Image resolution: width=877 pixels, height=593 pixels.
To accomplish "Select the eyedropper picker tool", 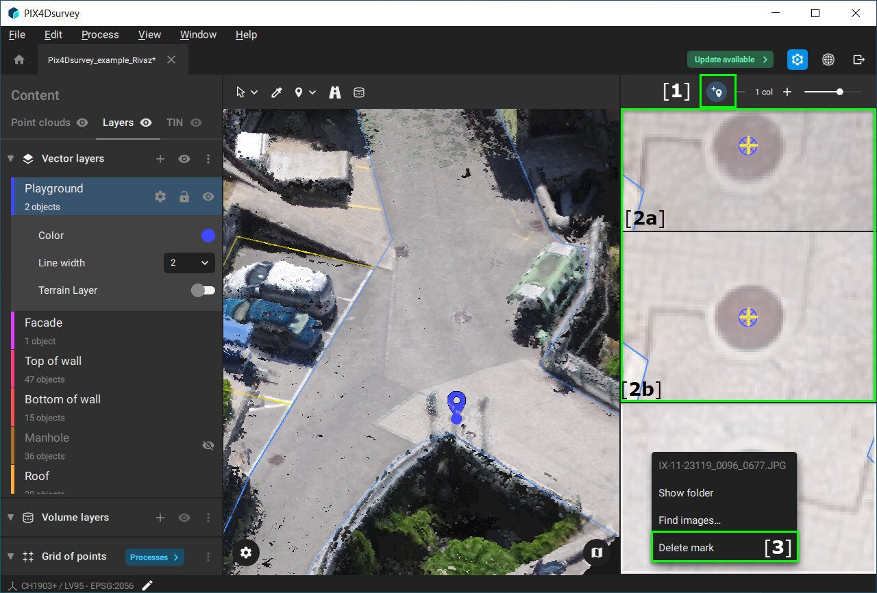I will [277, 92].
